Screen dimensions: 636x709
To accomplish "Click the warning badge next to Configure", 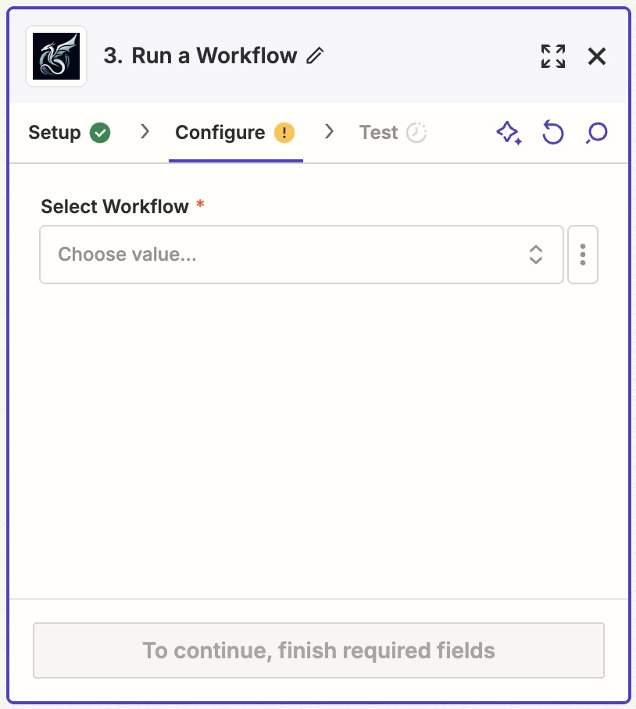I will pyautogui.click(x=286, y=132).
